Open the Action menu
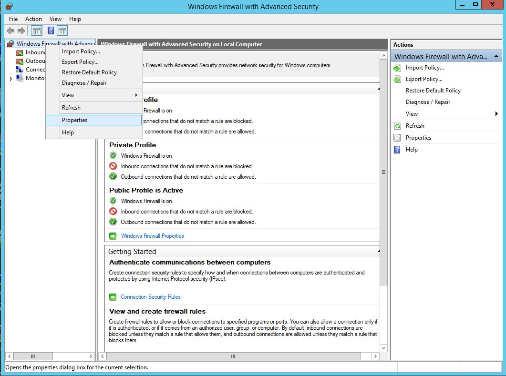 coord(33,19)
